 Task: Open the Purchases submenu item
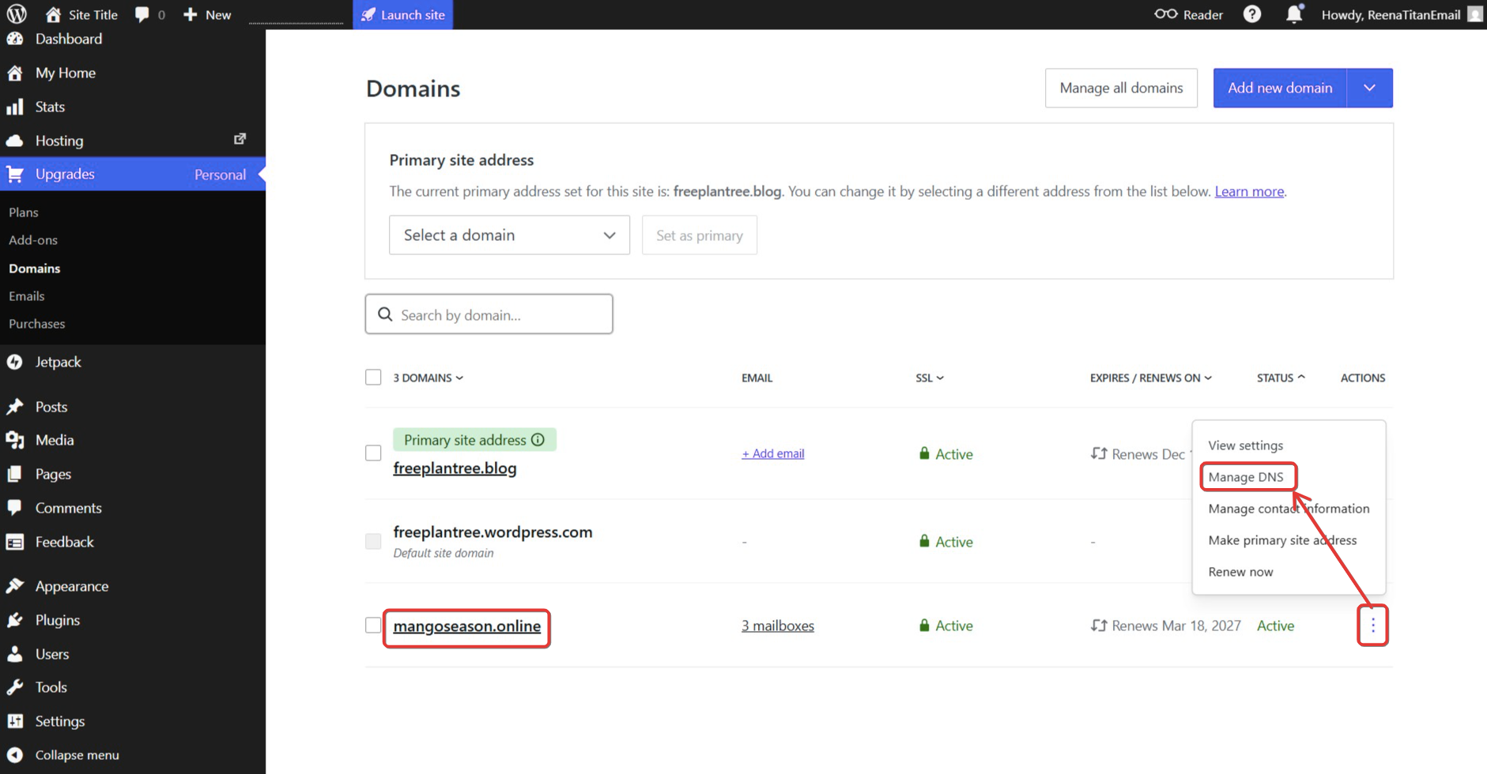tap(37, 324)
